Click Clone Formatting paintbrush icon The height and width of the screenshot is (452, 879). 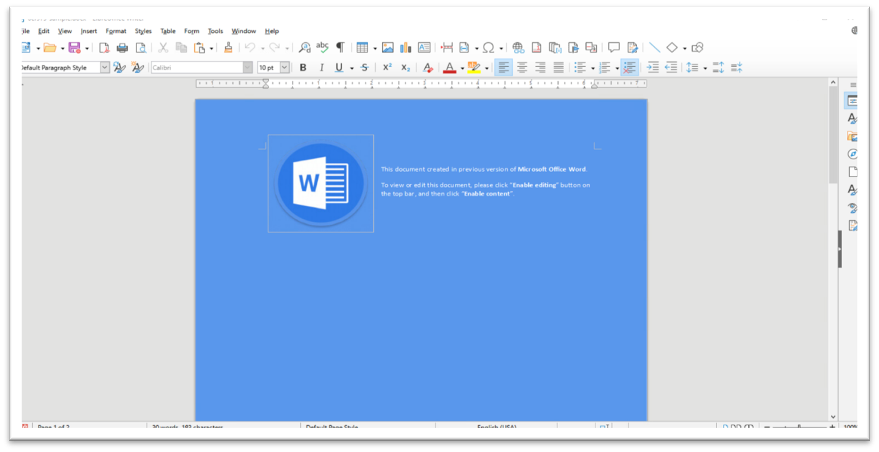[228, 48]
